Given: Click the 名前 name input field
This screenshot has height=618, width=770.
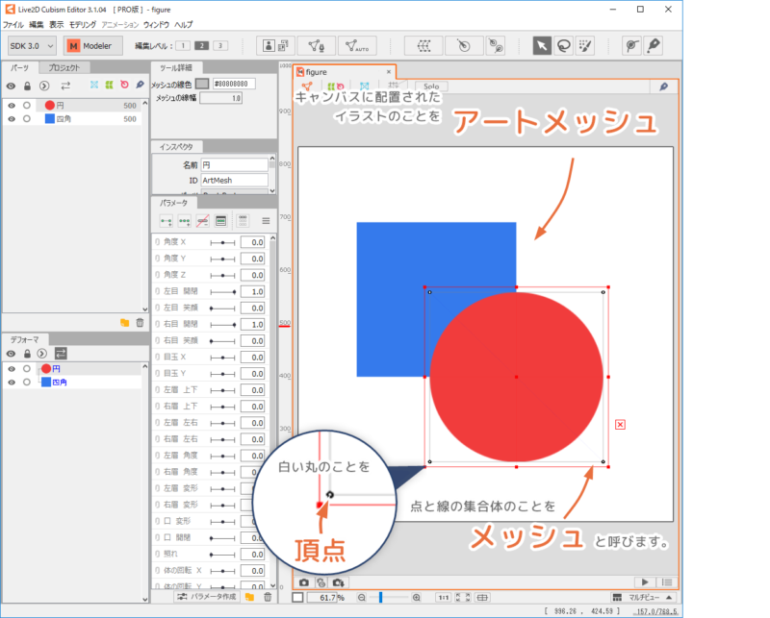Looking at the screenshot, I should pos(235,165).
